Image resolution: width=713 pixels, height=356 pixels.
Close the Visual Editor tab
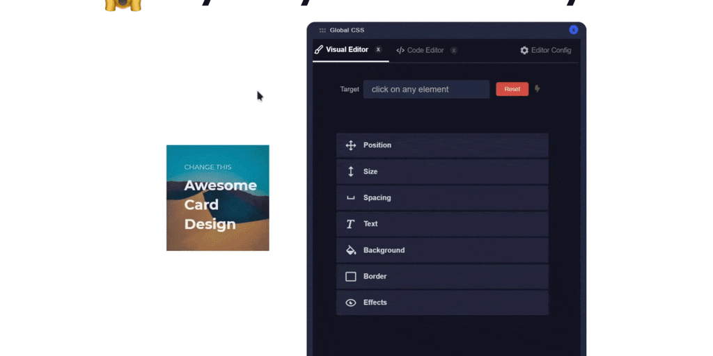pos(378,50)
